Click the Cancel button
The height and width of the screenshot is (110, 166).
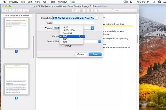[81, 54]
